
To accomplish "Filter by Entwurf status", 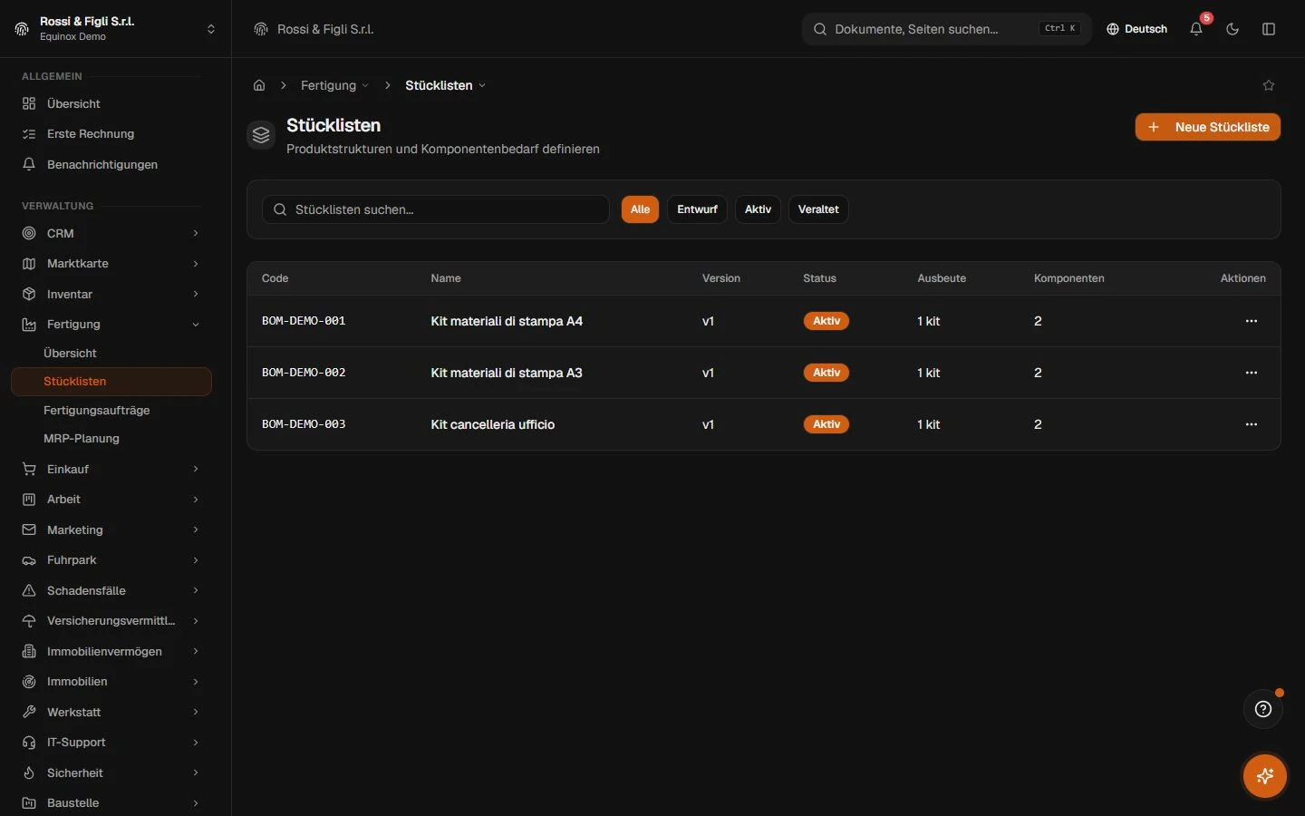I will [x=697, y=209].
